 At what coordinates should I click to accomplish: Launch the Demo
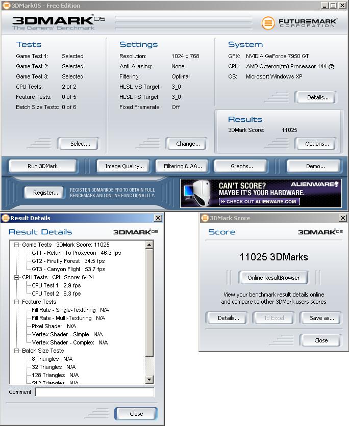click(314, 166)
